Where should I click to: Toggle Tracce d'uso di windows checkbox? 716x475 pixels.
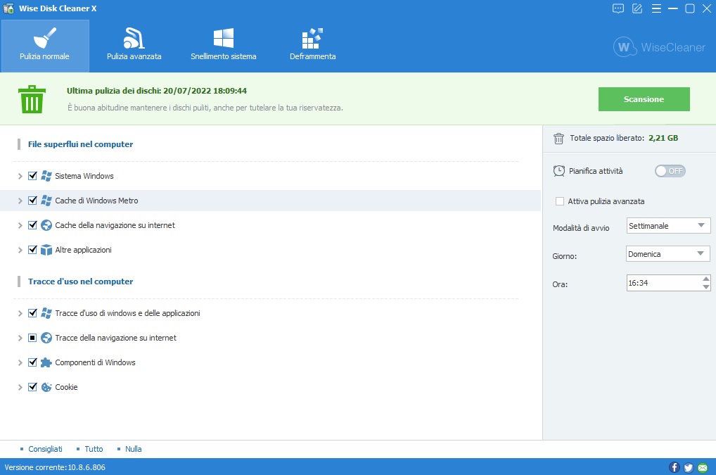(32, 313)
